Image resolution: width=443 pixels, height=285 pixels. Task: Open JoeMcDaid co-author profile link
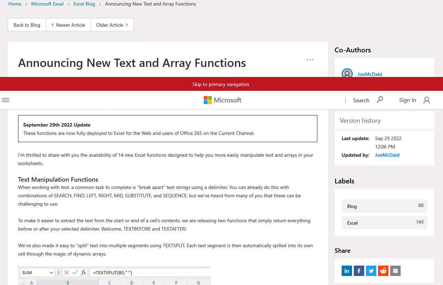coord(370,74)
